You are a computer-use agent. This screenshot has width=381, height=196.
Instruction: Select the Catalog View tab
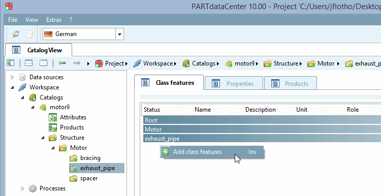click(39, 50)
